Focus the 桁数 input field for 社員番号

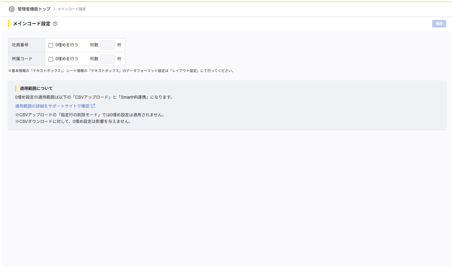tap(108, 45)
